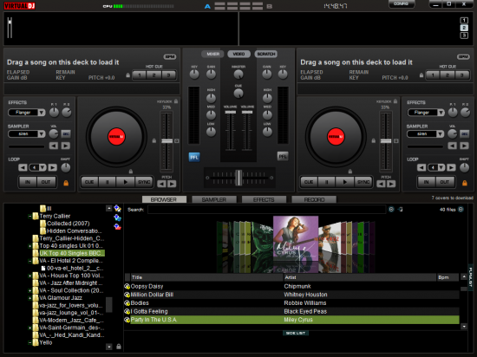Viewport: 477px width, 357px height.
Task: Toggle left deck PFL headphone cue
Action: point(194,157)
